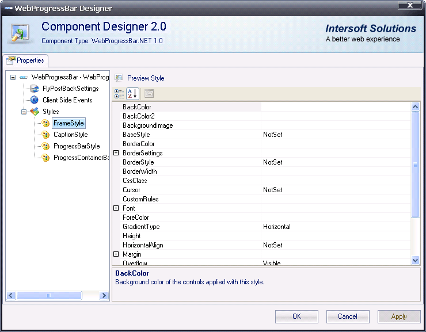Click the BackColor value field
426x332 pixels.
click(x=336, y=107)
